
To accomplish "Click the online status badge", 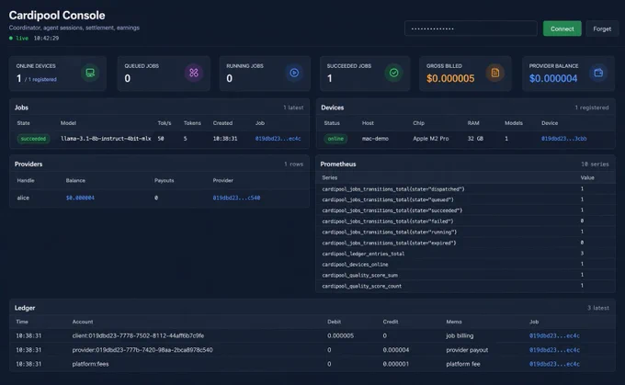I will pos(335,139).
